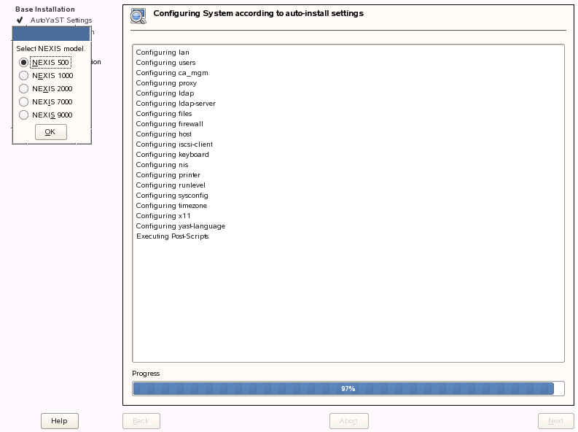Click the 'Configuring lan' log line

[x=163, y=53]
